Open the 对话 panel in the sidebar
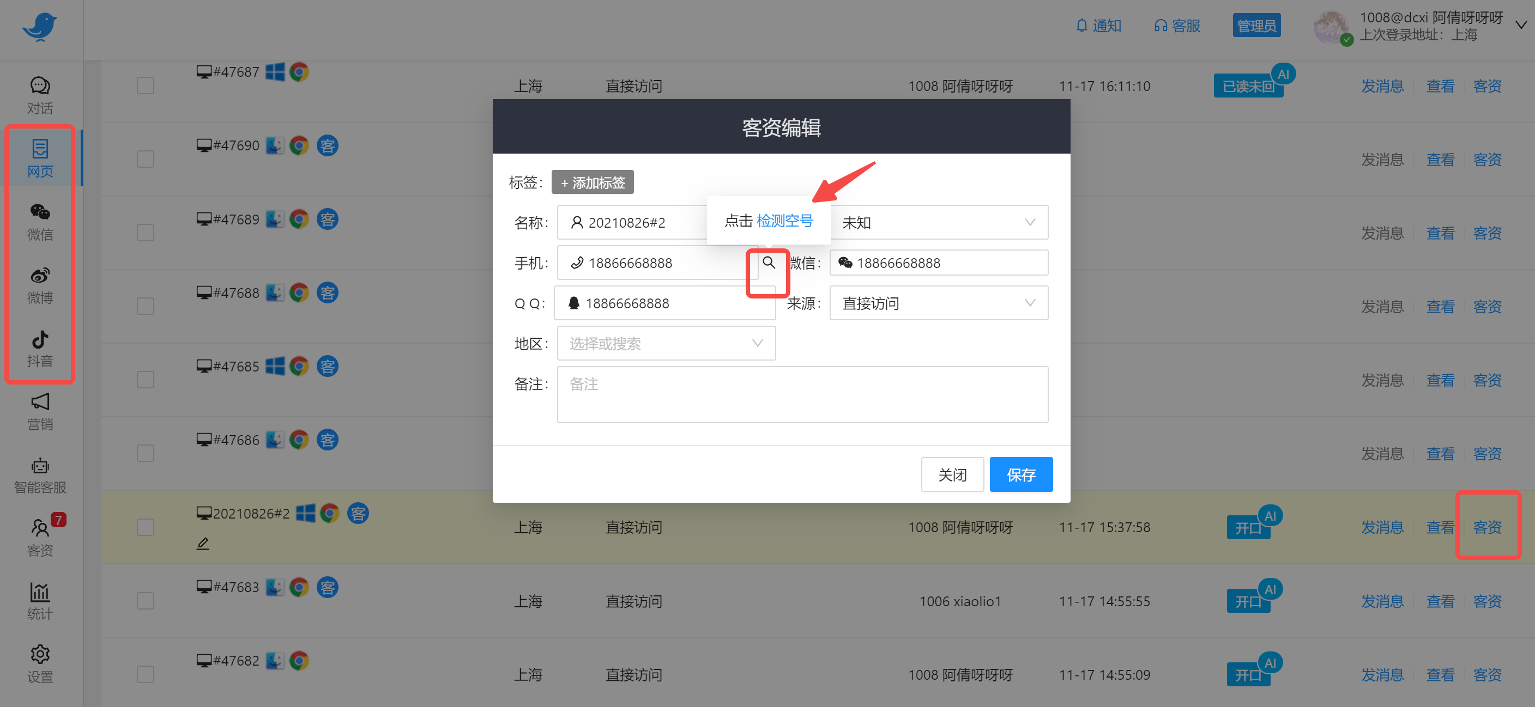 [x=39, y=94]
